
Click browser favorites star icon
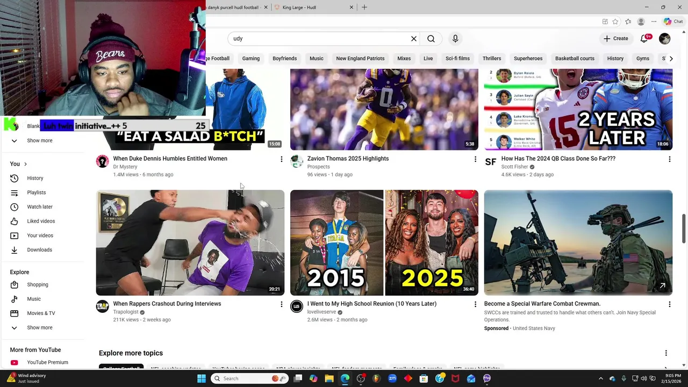[x=615, y=21]
